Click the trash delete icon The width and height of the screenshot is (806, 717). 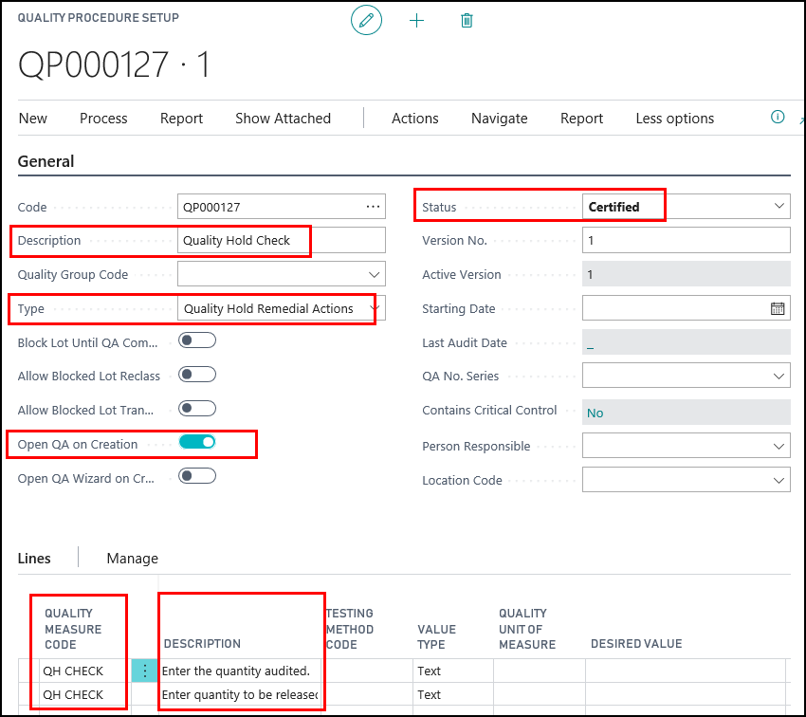click(467, 20)
